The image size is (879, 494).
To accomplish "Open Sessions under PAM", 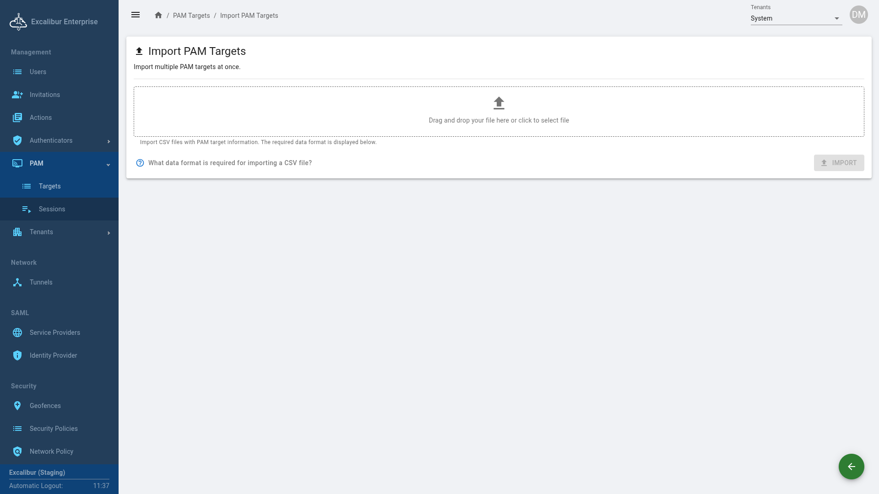I will [x=52, y=209].
